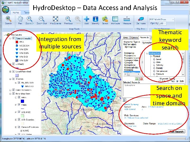
Task: Click the keyword list horizontal scrollbar
Action: click(132, 74)
